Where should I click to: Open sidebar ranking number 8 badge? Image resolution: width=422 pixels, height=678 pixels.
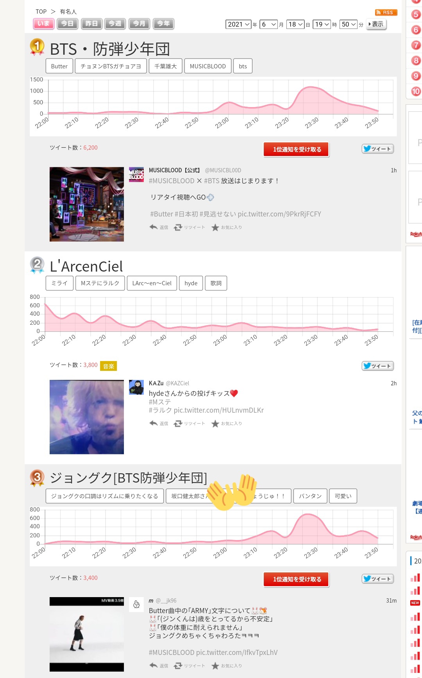tap(416, 61)
